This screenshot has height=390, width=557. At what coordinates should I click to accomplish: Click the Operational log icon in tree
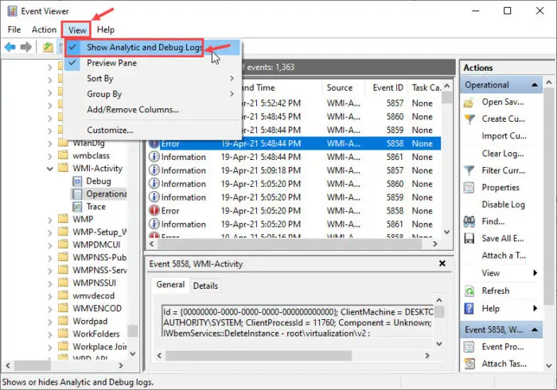(77, 194)
